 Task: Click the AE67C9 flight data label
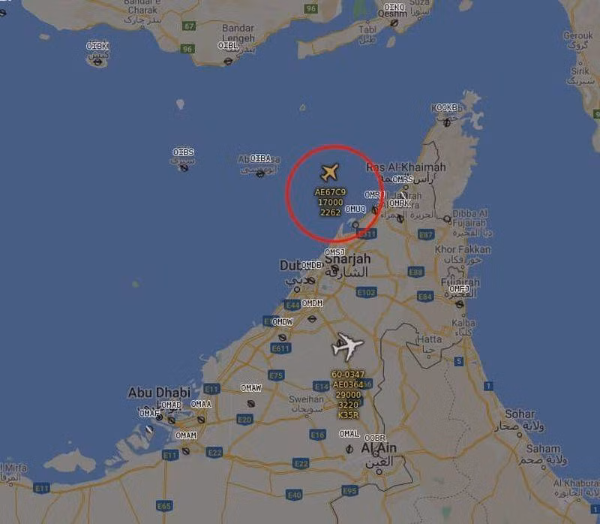pyautogui.click(x=330, y=202)
